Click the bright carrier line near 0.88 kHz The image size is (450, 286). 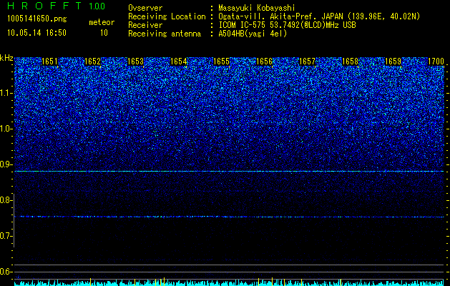[x=229, y=172]
